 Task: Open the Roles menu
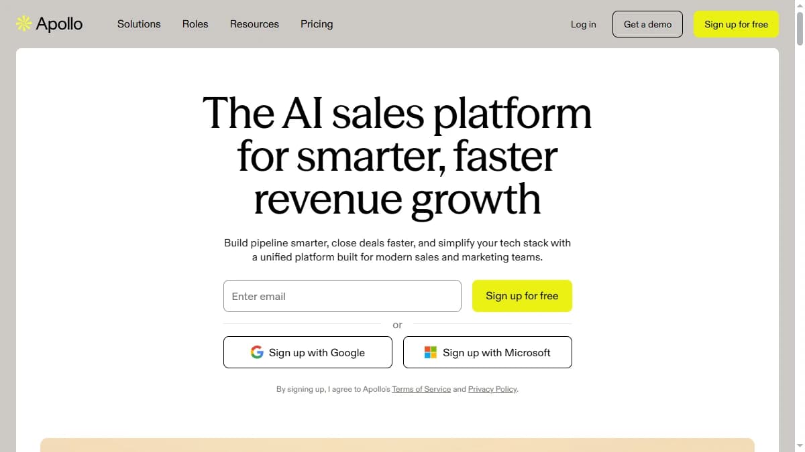pos(195,24)
